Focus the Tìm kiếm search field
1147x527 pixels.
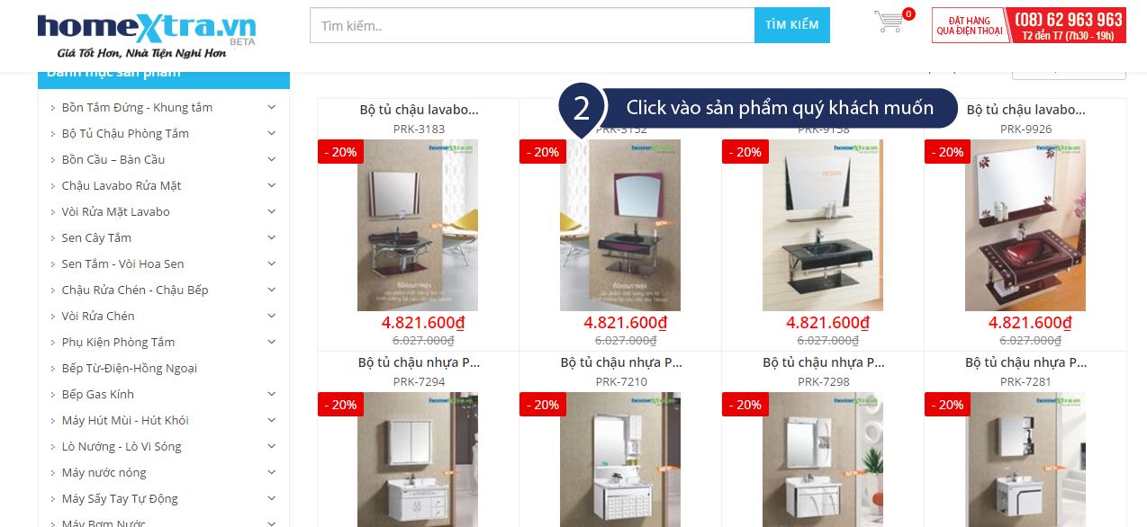[x=532, y=25]
